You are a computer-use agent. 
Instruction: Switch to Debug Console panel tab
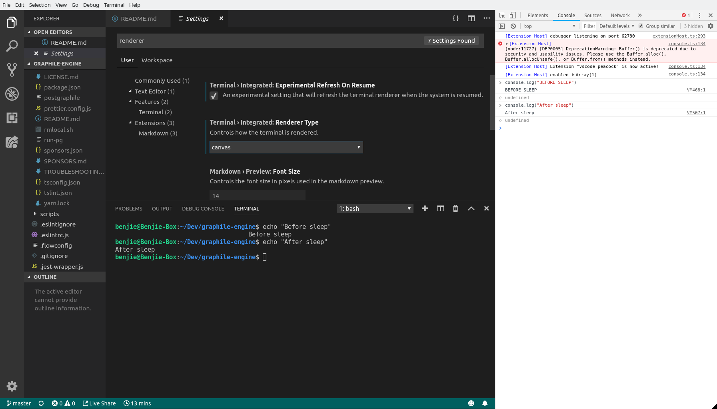click(203, 208)
